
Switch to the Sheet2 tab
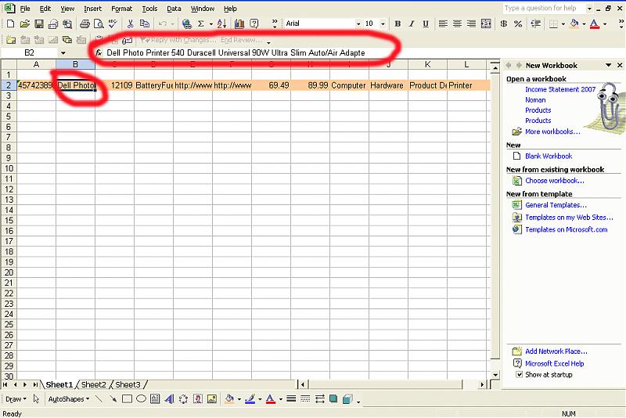coord(94,384)
